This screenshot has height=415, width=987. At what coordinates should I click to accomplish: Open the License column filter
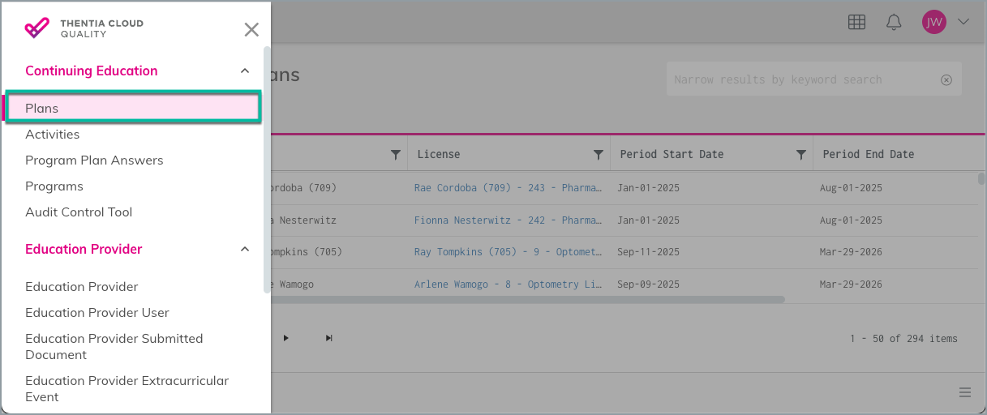click(598, 154)
